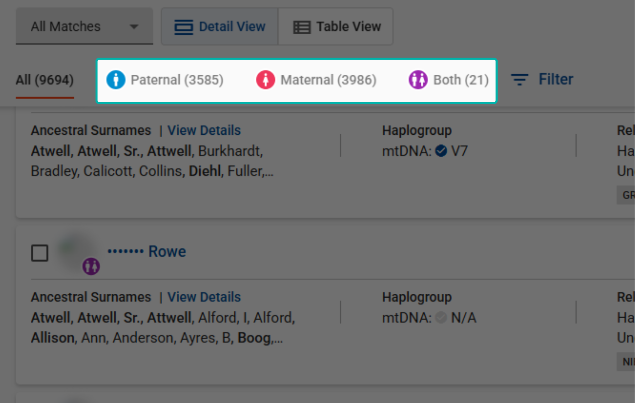Open the Rowe match profile name

(167, 252)
